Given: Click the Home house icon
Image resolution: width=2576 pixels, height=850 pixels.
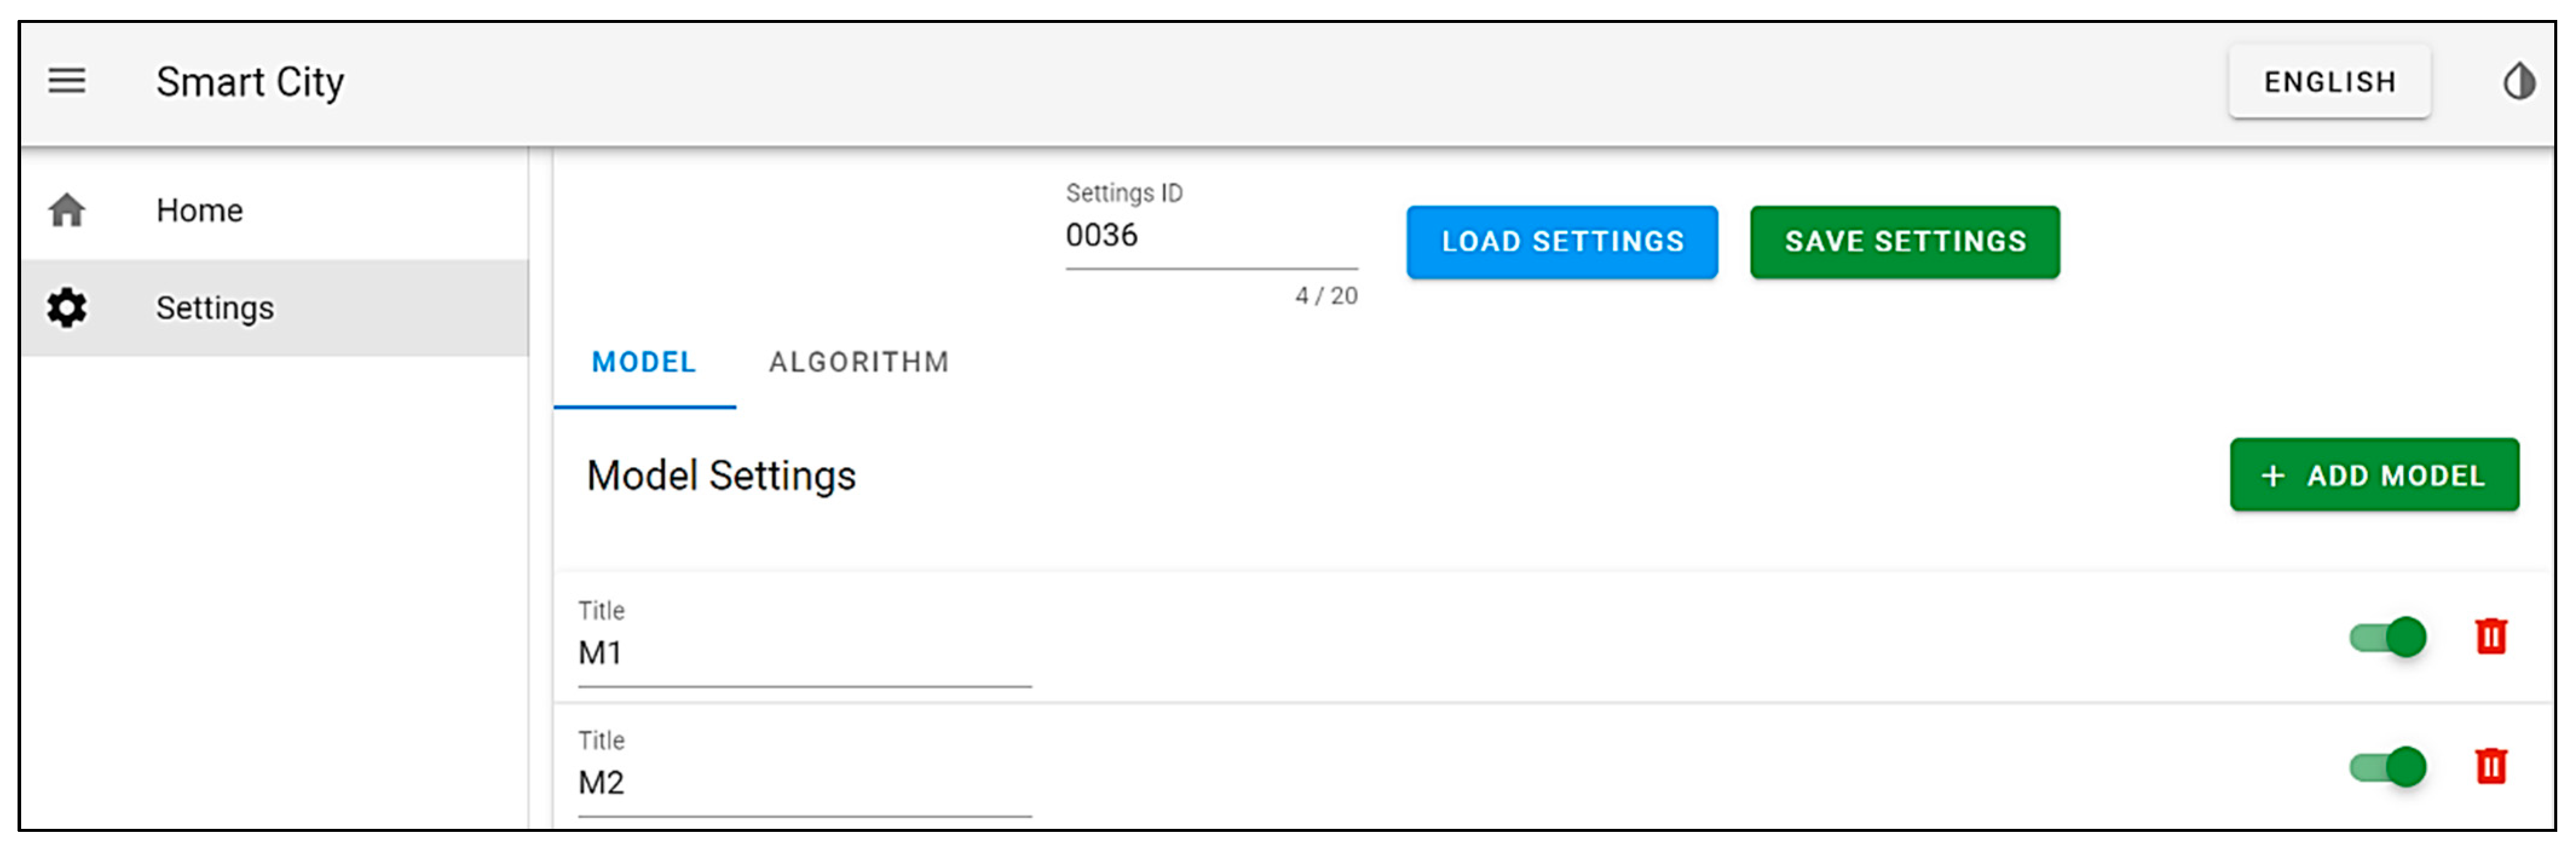Looking at the screenshot, I should (67, 211).
